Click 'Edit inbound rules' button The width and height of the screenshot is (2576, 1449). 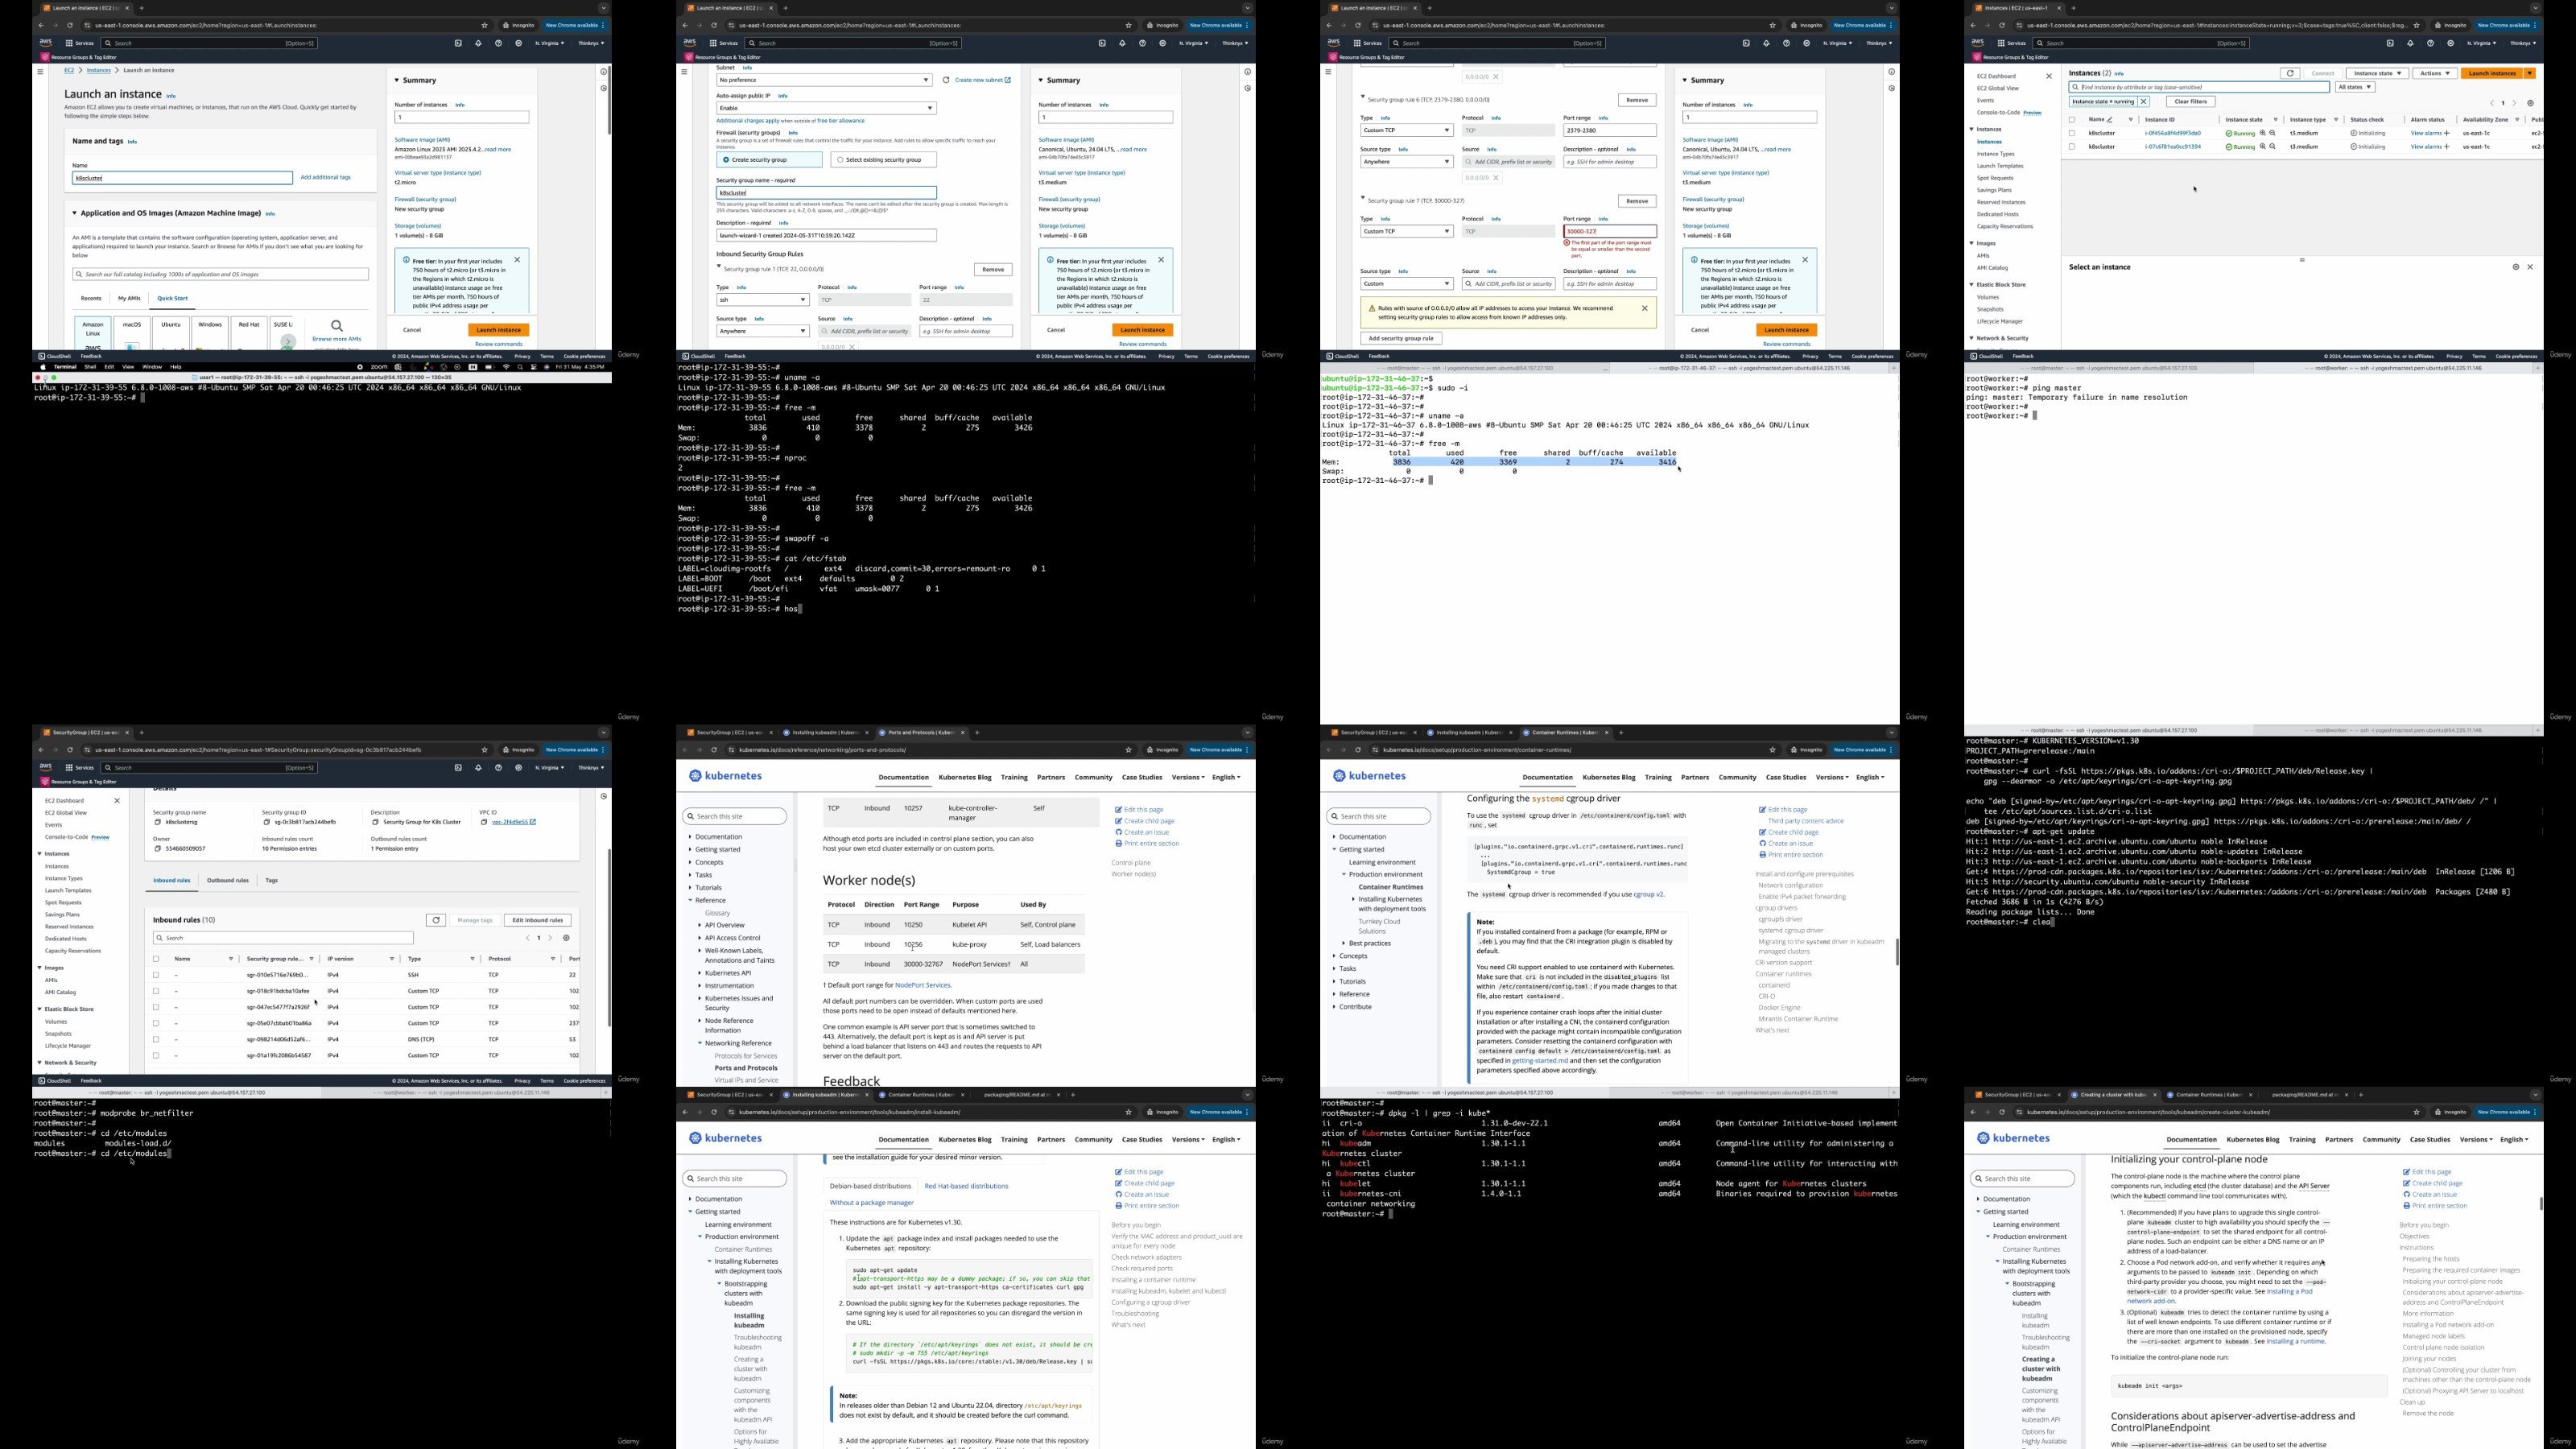(537, 920)
